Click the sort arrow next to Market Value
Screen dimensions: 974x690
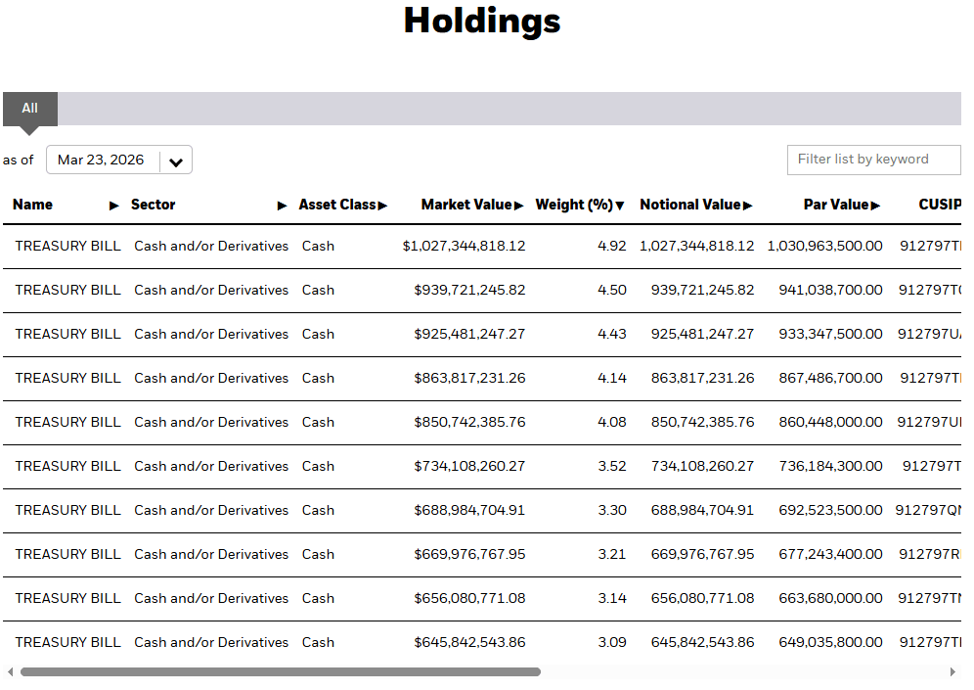(x=519, y=206)
